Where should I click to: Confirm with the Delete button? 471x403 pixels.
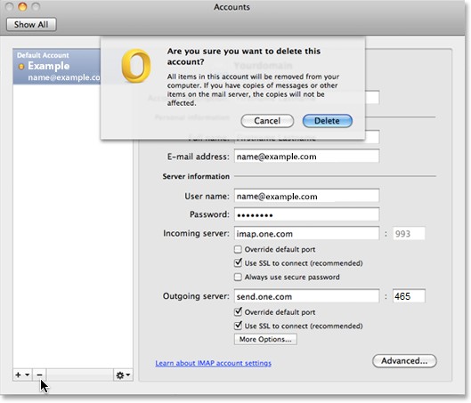point(327,121)
